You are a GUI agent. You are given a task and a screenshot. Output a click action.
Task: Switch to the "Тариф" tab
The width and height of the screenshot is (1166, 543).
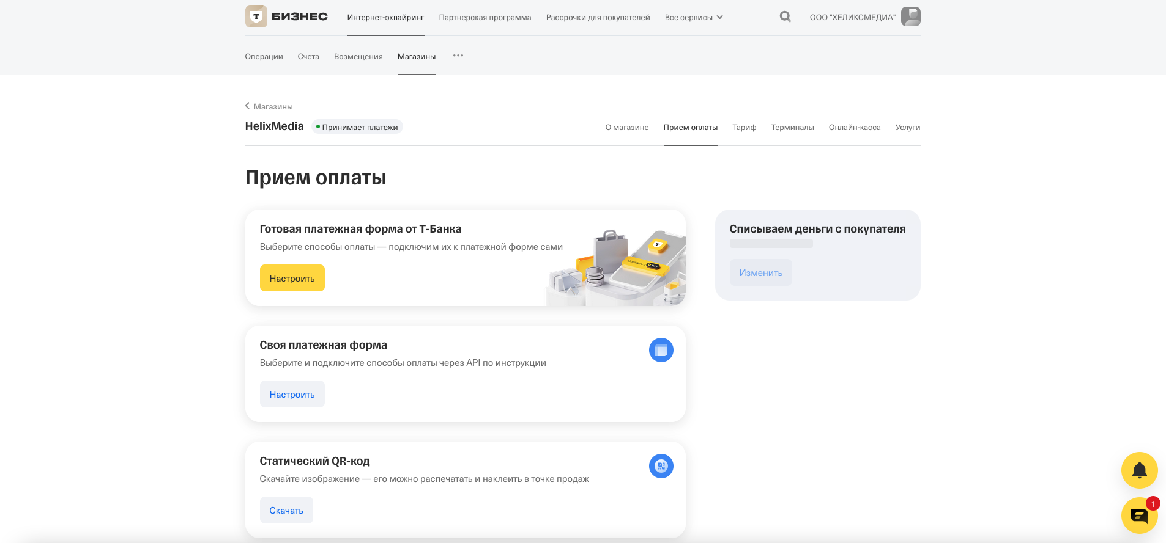[x=744, y=128]
